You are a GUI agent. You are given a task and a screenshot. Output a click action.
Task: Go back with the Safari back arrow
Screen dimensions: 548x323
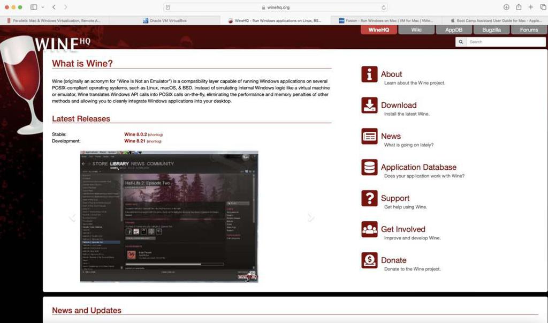click(54, 7)
